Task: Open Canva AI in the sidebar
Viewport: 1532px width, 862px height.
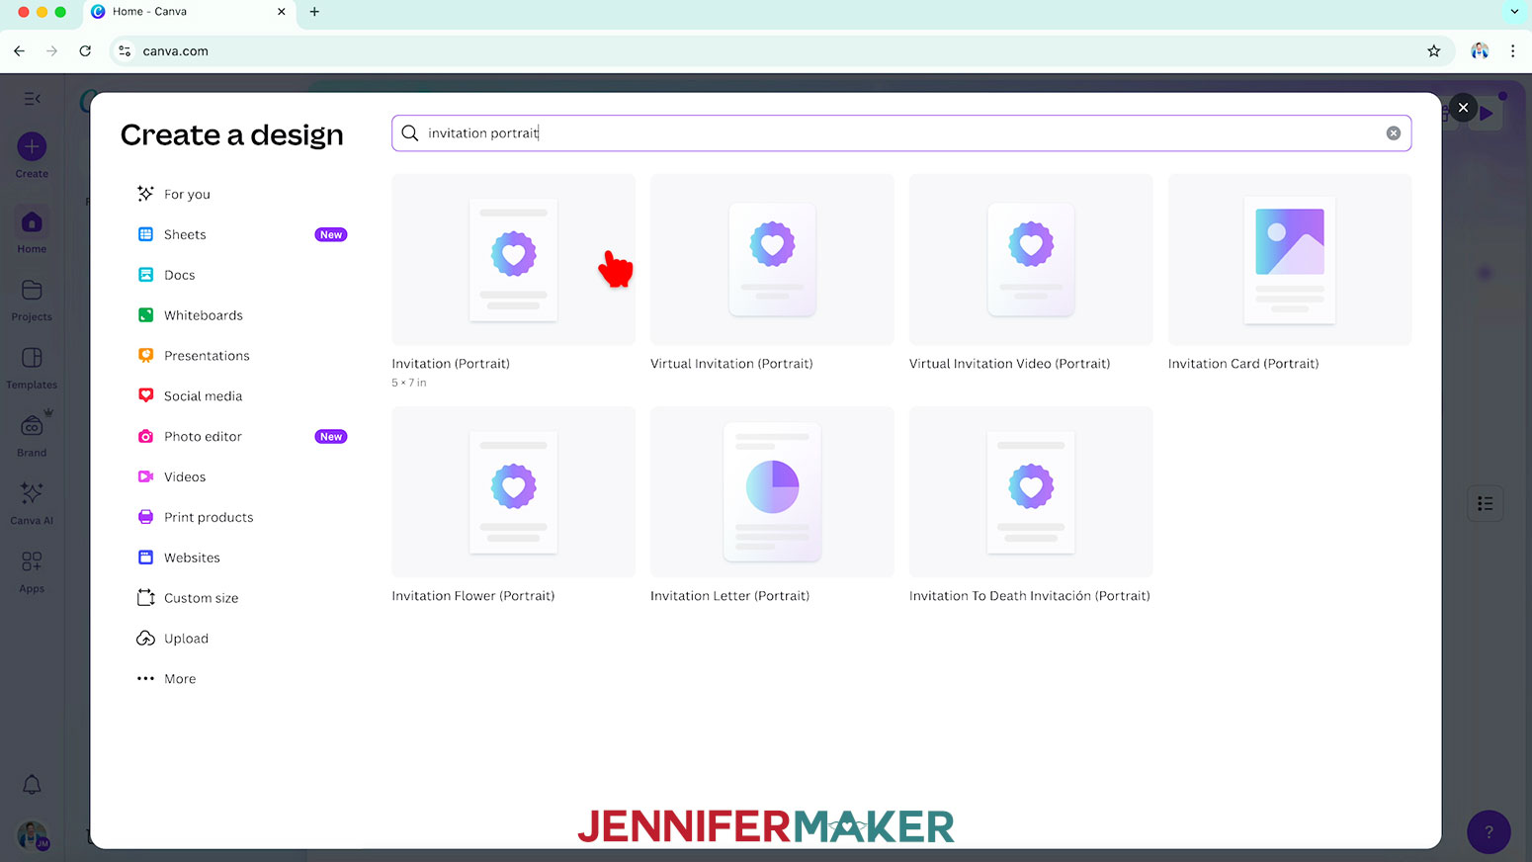Action: coord(32,503)
